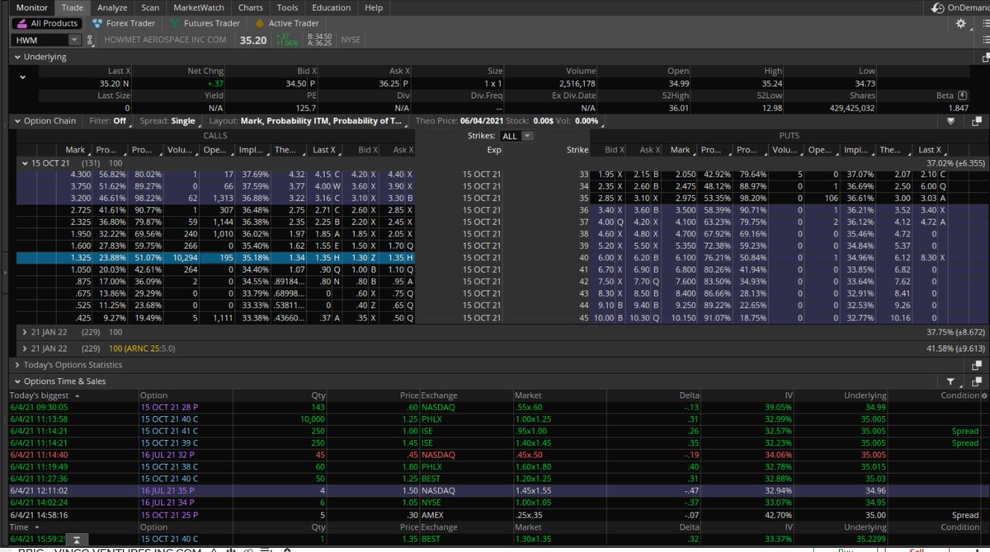The width and height of the screenshot is (990, 552).
Task: Click the symbol link chain icon
Action: point(92,40)
